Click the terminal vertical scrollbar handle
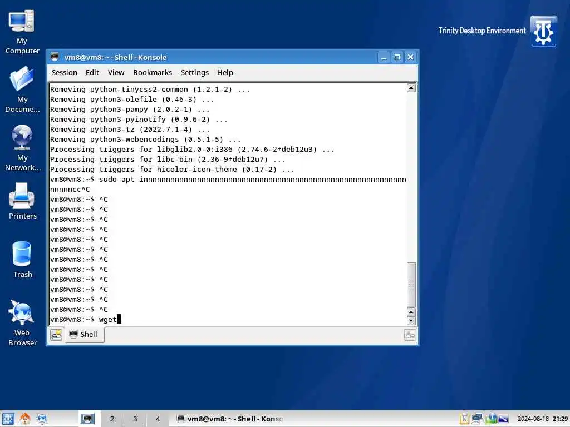The width and height of the screenshot is (570, 427). click(x=411, y=285)
